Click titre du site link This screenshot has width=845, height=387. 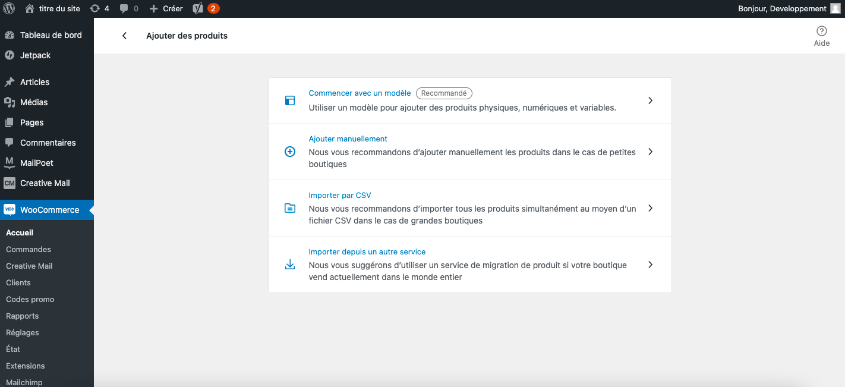click(x=59, y=9)
